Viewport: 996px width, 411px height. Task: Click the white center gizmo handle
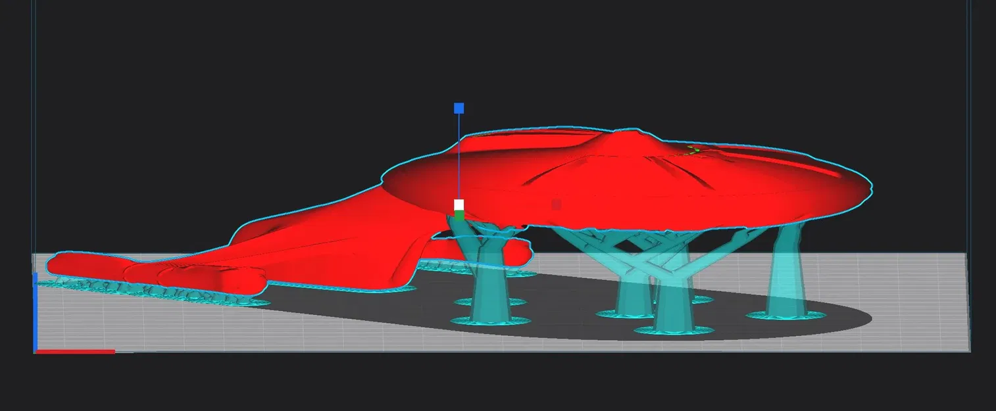(459, 205)
